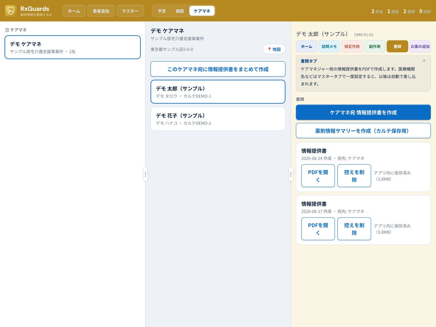Click birthdate 1940-01-01 in patient header
Image resolution: width=436 pixels, height=327 pixels.
click(x=363, y=35)
